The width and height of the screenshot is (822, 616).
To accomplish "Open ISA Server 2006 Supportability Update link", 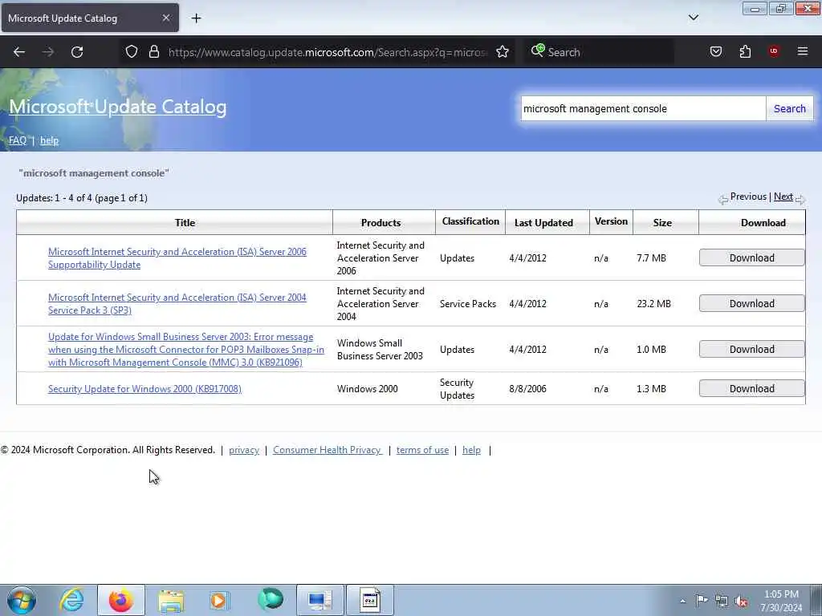I will pos(177,257).
